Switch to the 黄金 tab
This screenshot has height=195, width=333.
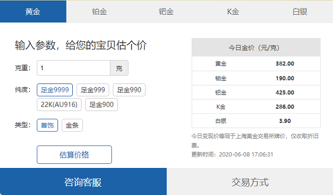pyautogui.click(x=33, y=11)
